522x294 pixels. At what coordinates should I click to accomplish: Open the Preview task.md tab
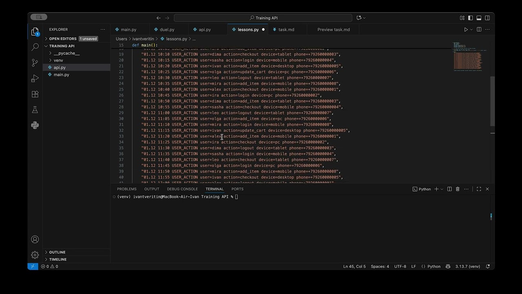click(333, 29)
